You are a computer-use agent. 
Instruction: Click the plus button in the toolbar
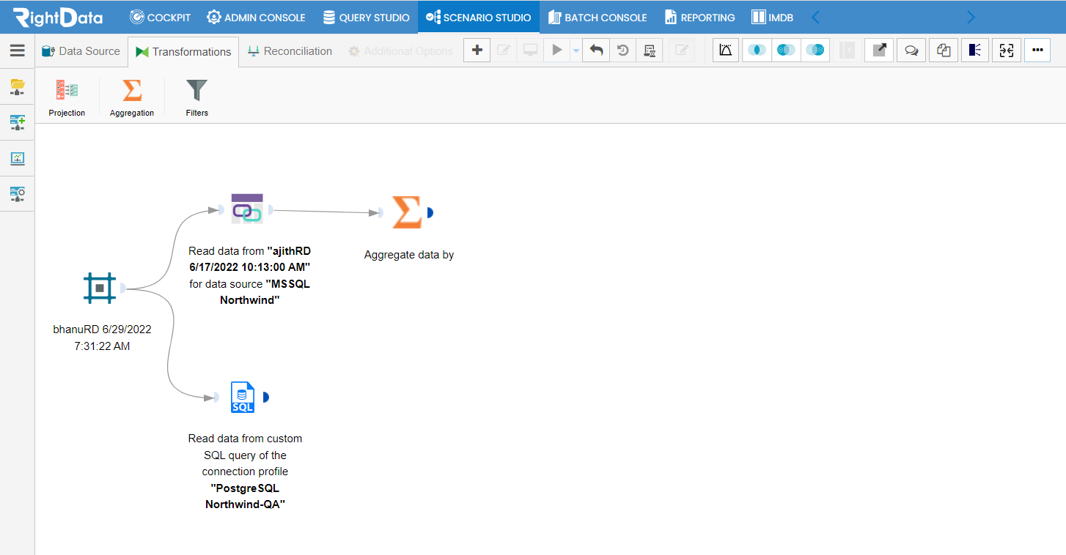click(x=477, y=50)
